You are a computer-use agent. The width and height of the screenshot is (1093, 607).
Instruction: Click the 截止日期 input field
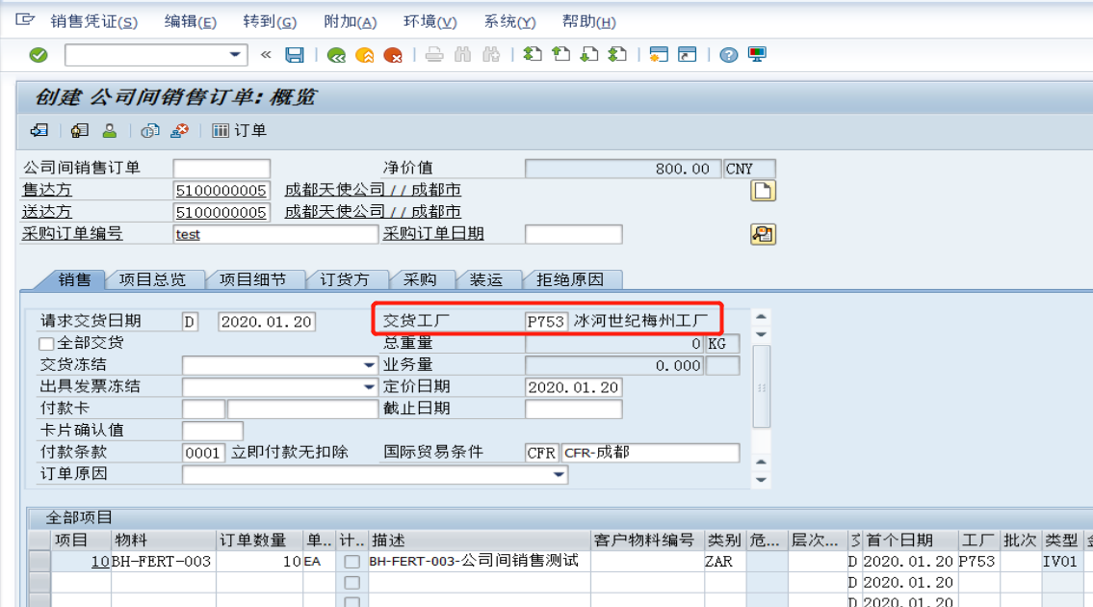tap(573, 409)
